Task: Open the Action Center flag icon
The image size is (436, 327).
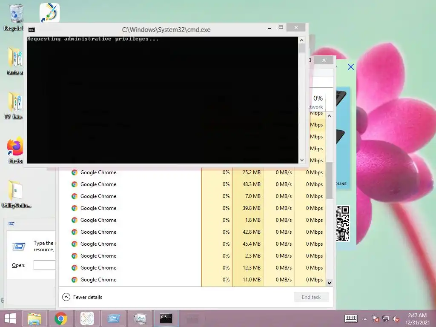Action: [x=376, y=318]
